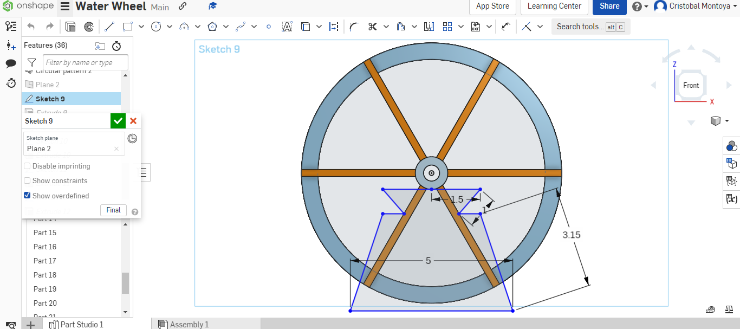The width and height of the screenshot is (740, 329).
Task: Expand the DXF import dropdown arrow
Action: coord(490,26)
